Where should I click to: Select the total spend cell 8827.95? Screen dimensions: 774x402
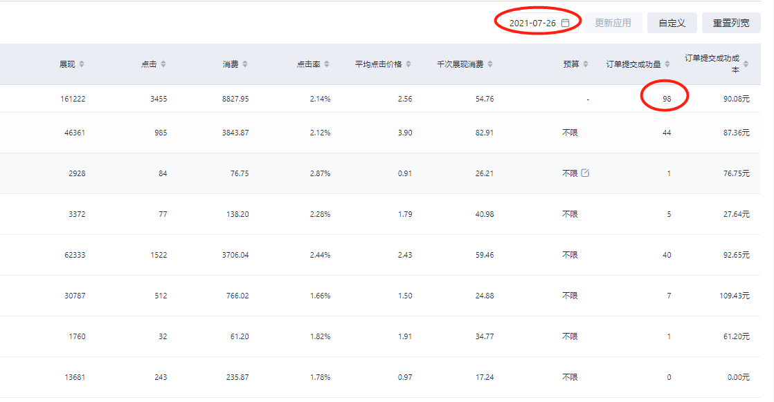pyautogui.click(x=235, y=99)
